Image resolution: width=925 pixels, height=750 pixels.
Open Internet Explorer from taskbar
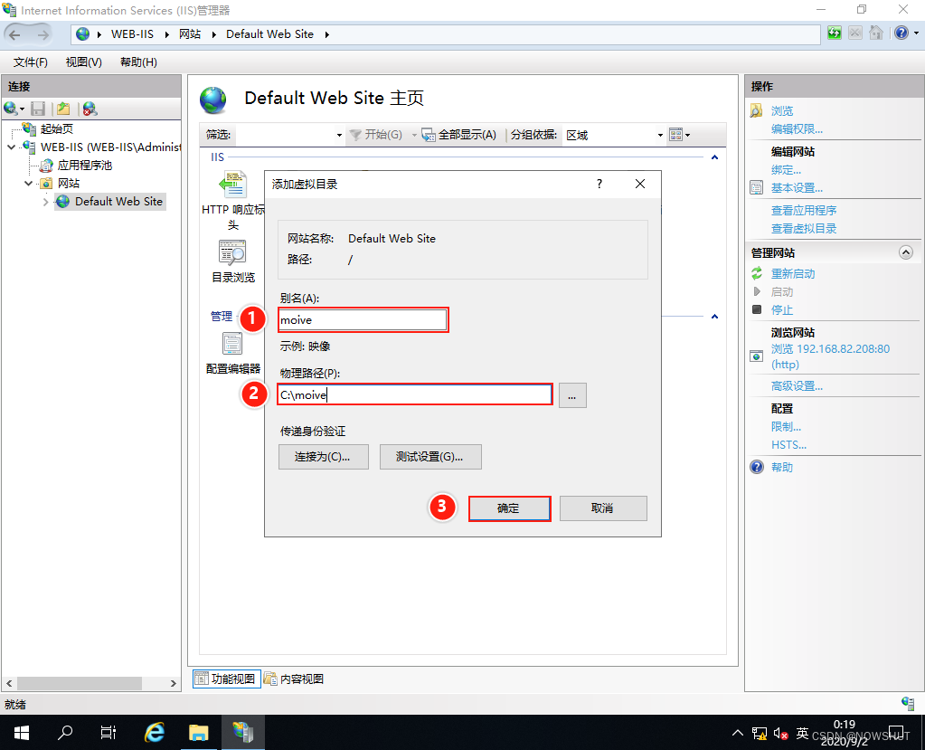coord(155,733)
